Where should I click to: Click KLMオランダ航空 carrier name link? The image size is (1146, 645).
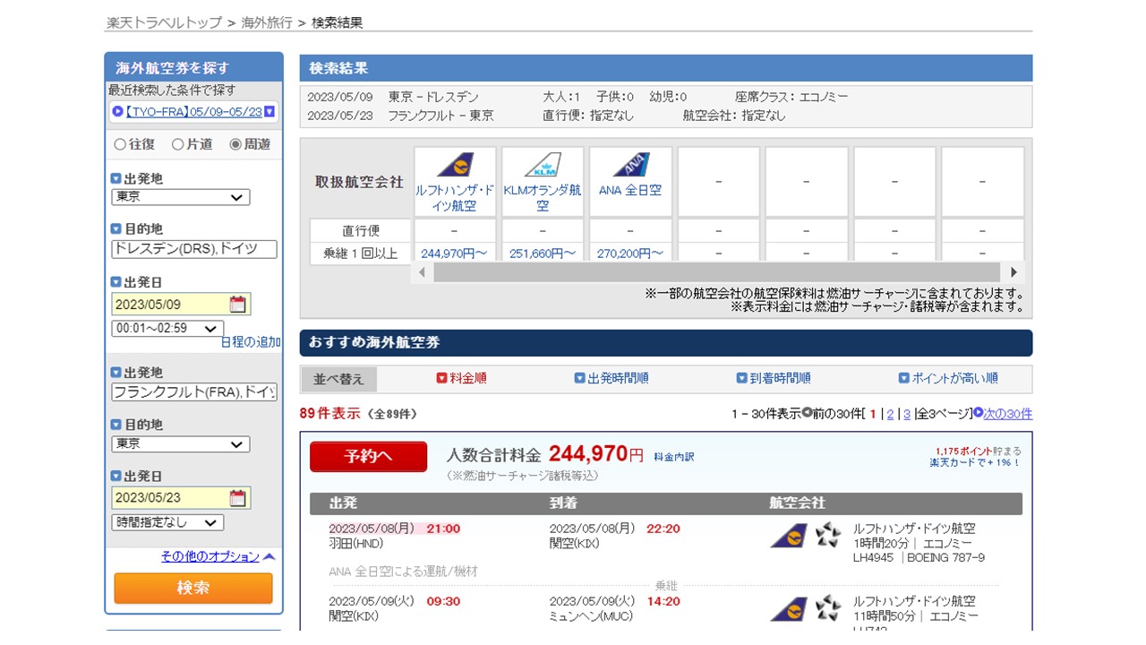tap(543, 198)
